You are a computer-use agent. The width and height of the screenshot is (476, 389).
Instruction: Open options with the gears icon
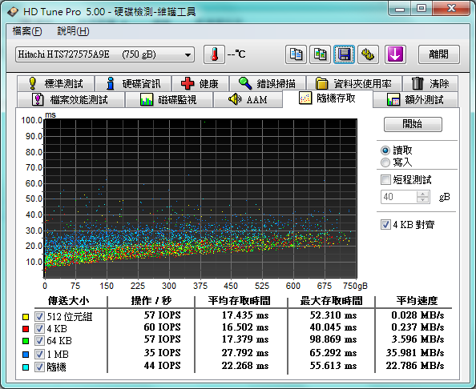pyautogui.click(x=368, y=54)
